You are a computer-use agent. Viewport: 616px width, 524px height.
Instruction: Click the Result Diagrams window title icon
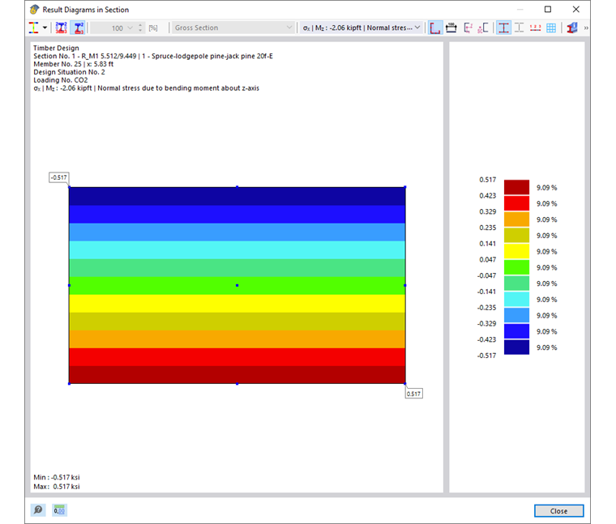tap(35, 10)
